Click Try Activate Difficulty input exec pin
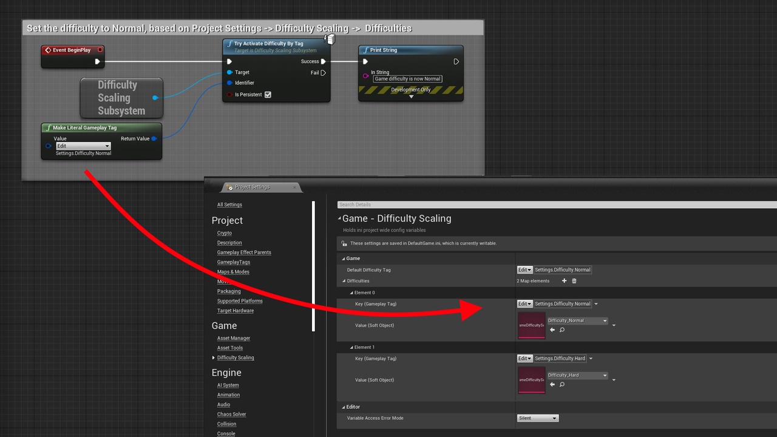The image size is (777, 437). [229, 61]
